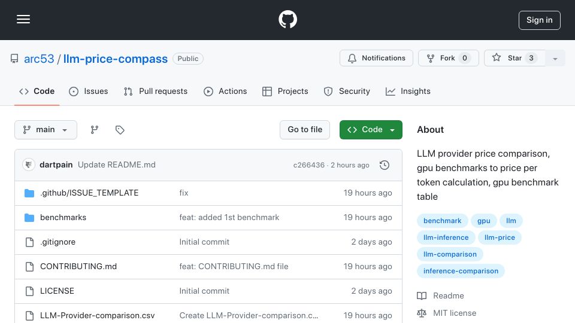Click the benchmarks folder icon

29,218
